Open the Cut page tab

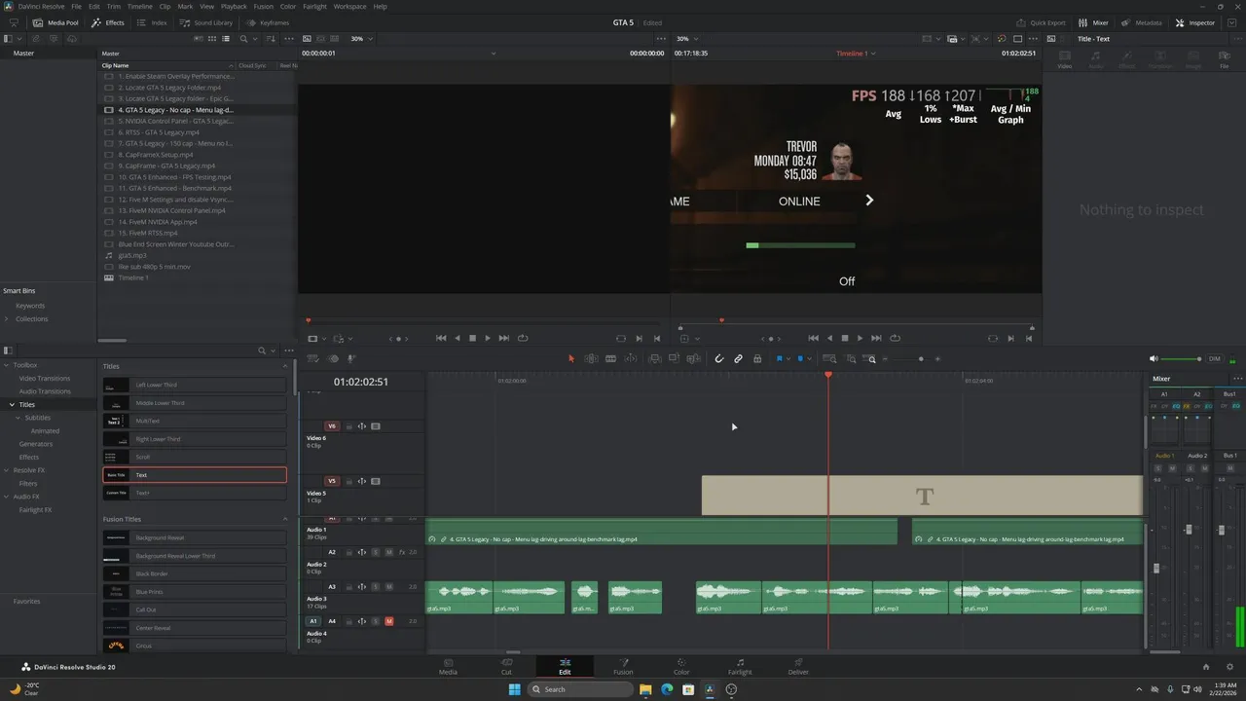point(506,667)
